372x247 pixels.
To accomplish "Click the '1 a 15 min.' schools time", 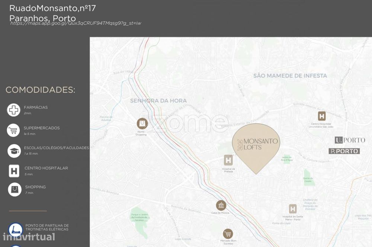I will [31, 154].
